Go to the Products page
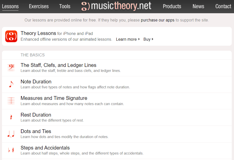The image size is (234, 160). point(172,6)
